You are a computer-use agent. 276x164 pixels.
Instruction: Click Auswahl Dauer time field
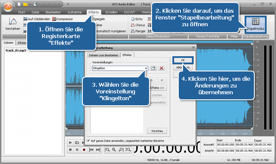[263, 145]
